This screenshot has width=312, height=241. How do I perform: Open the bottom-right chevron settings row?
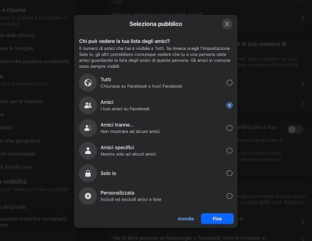[x=302, y=222]
